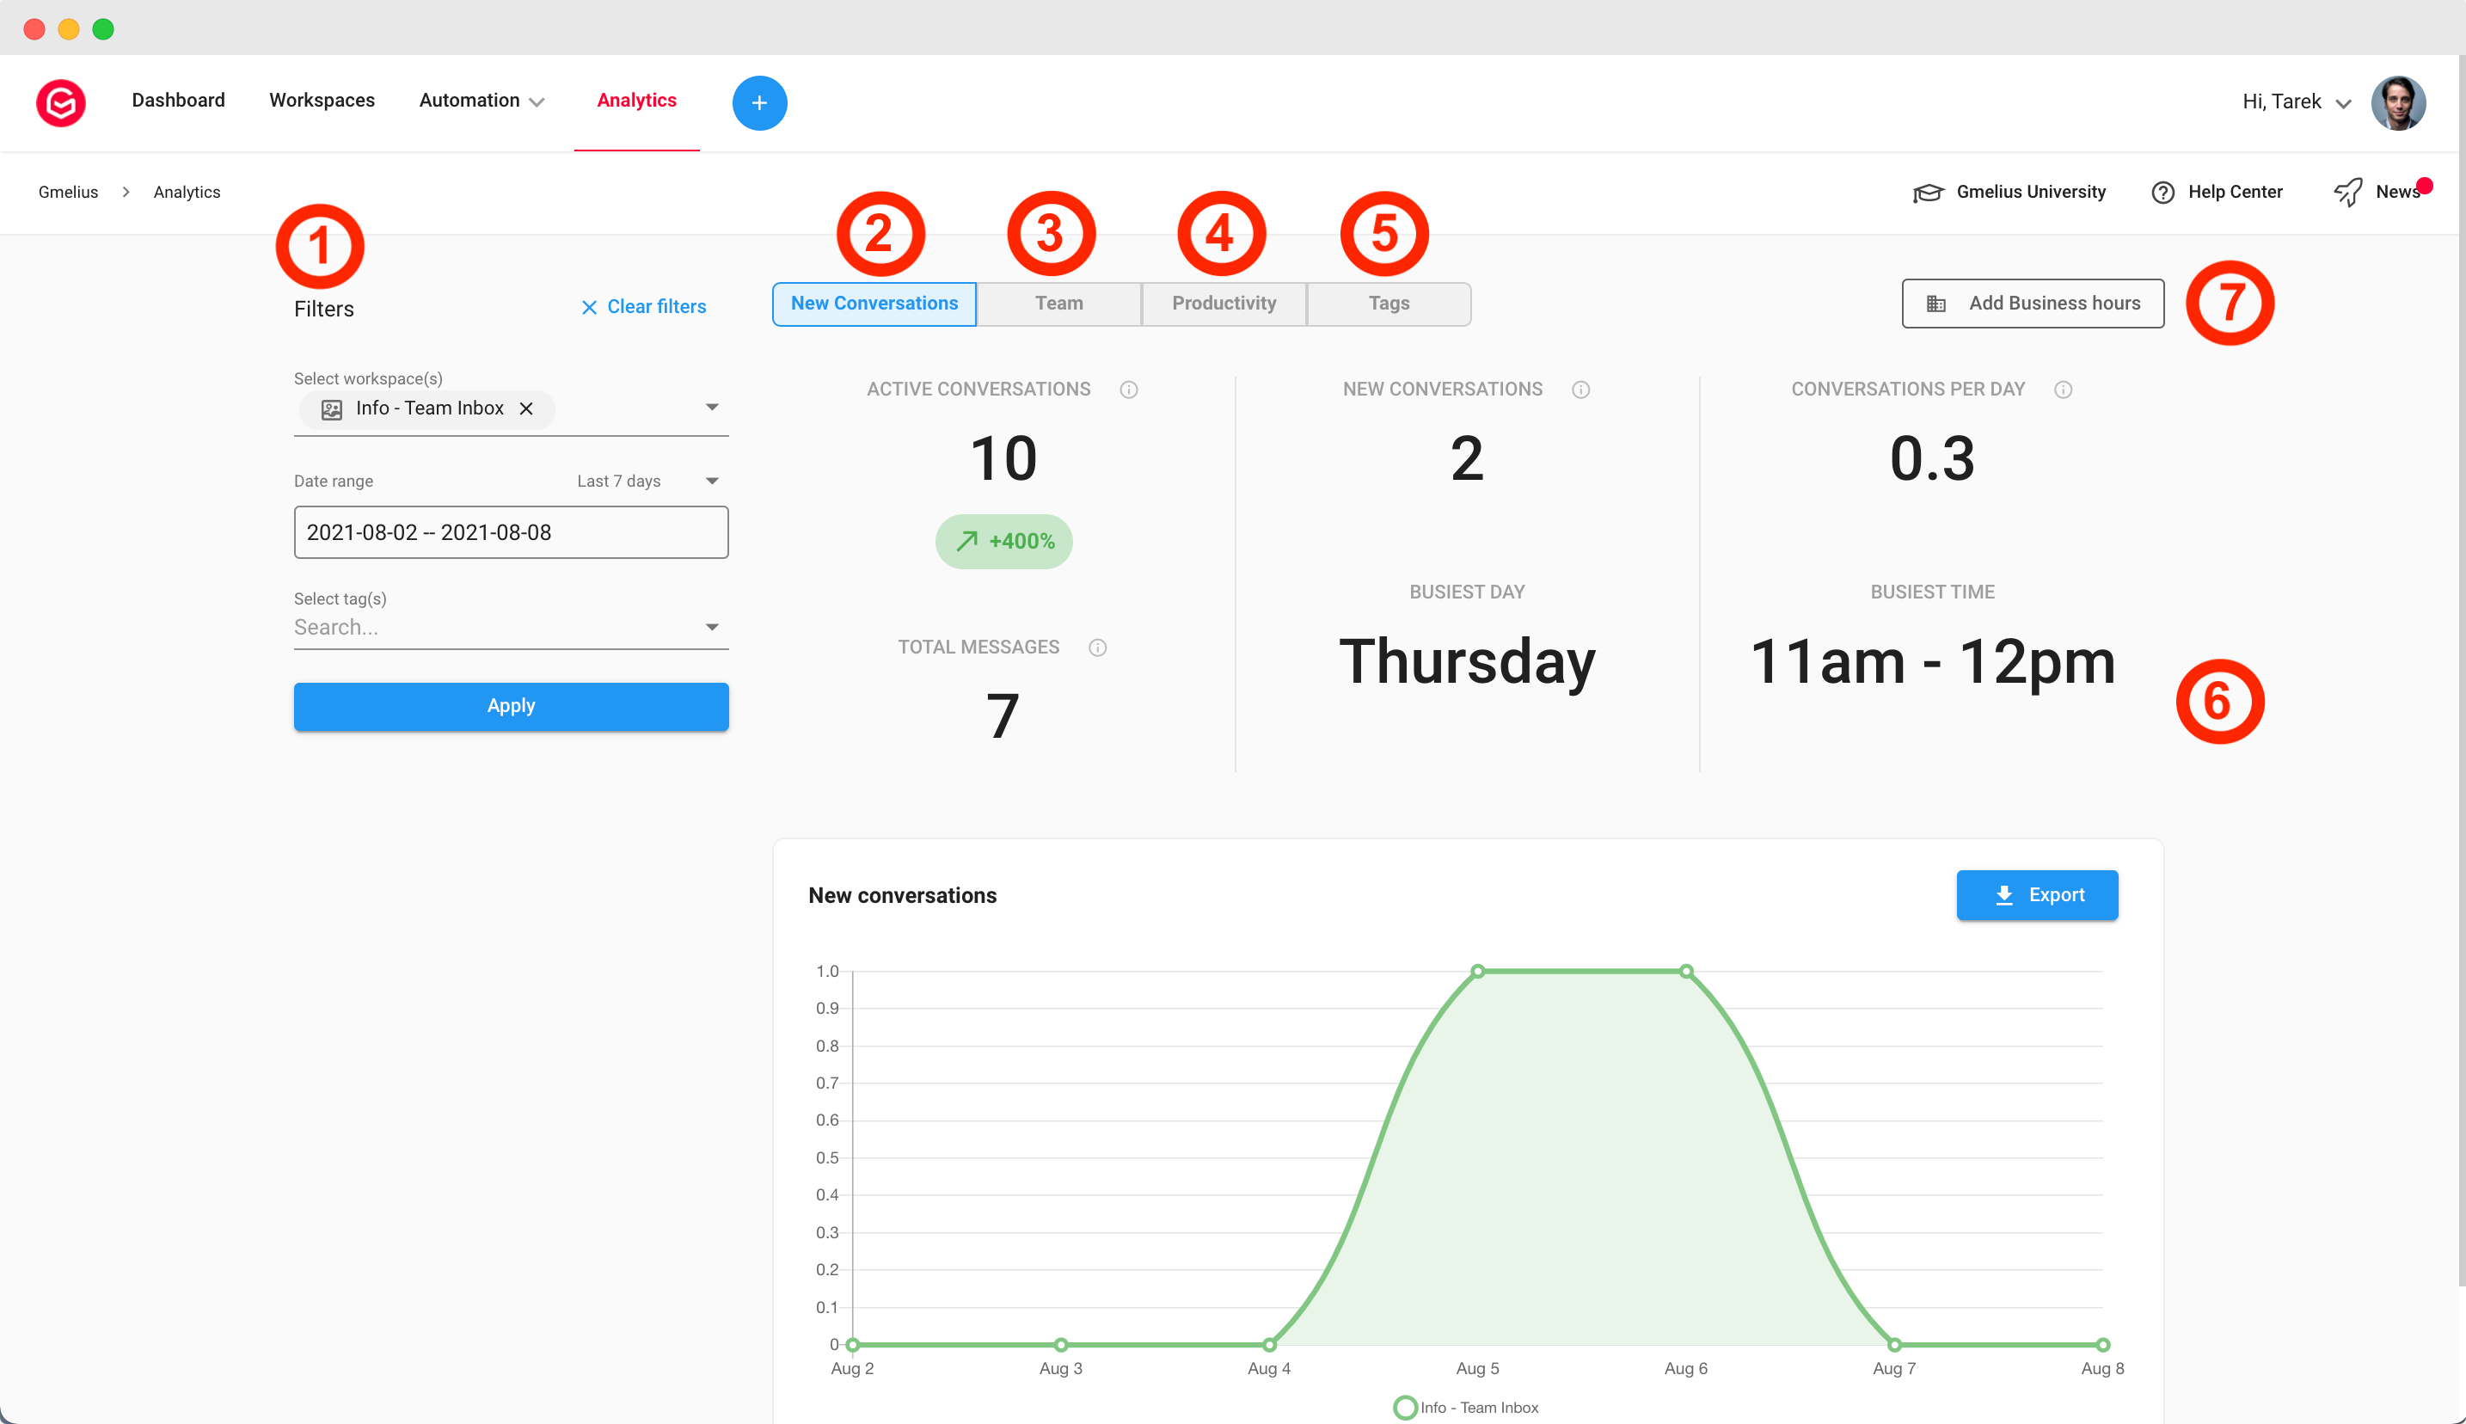Screen dimensions: 2466x1424
Task: Click the Aug 4 chart data point
Action: 1268,1345
